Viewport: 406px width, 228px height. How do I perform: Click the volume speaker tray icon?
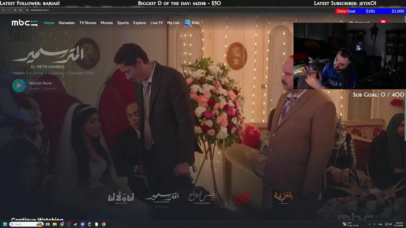click(x=390, y=224)
